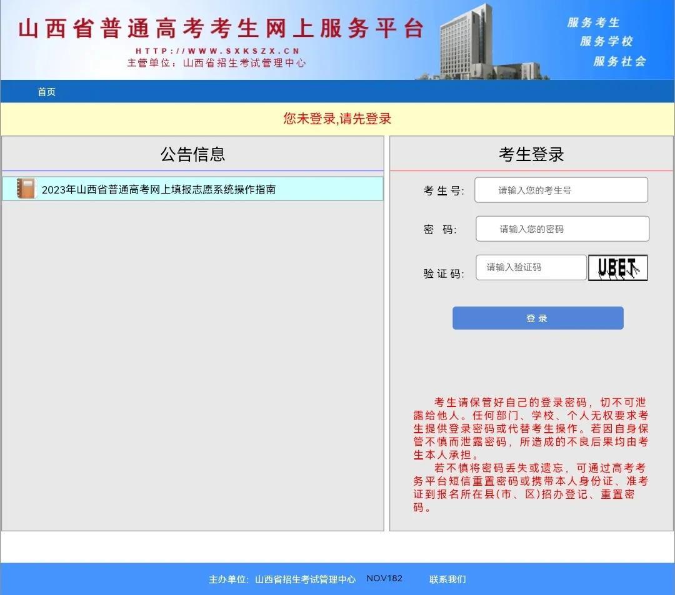Select the 首页 menu item

[46, 91]
